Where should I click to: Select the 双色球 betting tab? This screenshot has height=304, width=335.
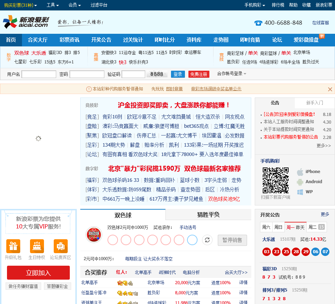click(x=123, y=215)
